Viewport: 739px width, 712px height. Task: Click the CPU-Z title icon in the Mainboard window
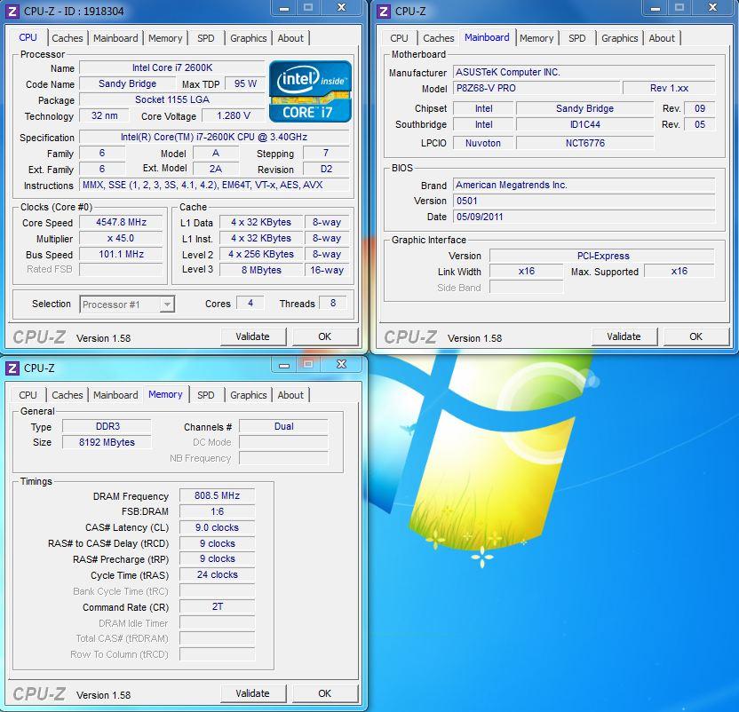pyautogui.click(x=384, y=11)
